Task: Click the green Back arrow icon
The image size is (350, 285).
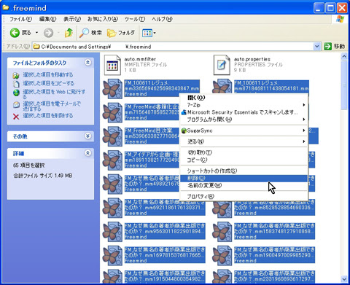Action: point(15,33)
